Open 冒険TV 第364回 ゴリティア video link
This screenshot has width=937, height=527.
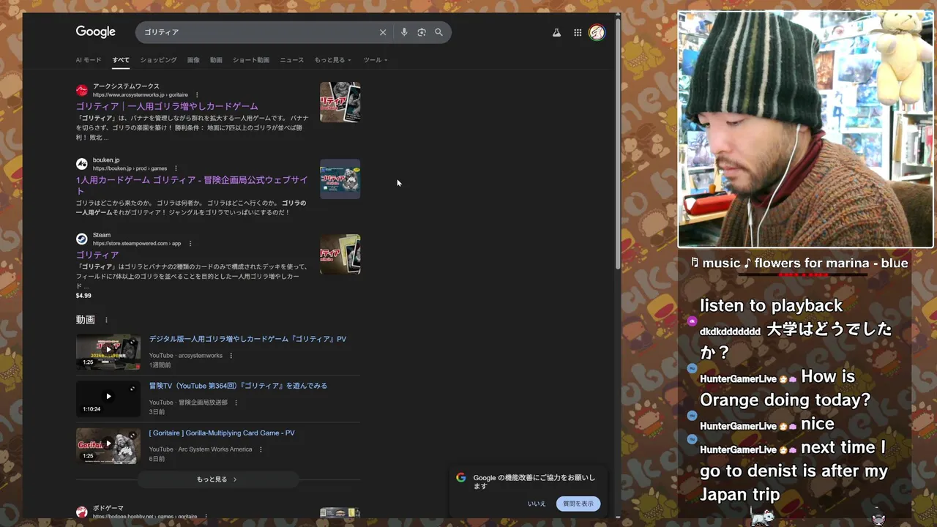point(238,386)
